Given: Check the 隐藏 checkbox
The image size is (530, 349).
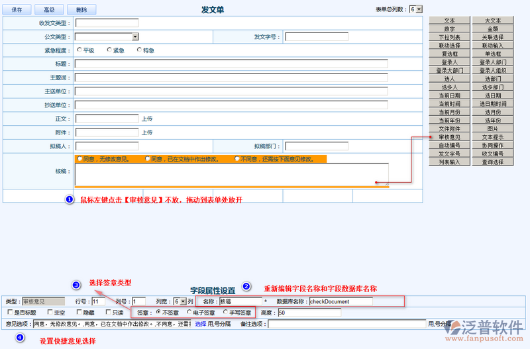Looking at the screenshot, I should coord(79,312).
